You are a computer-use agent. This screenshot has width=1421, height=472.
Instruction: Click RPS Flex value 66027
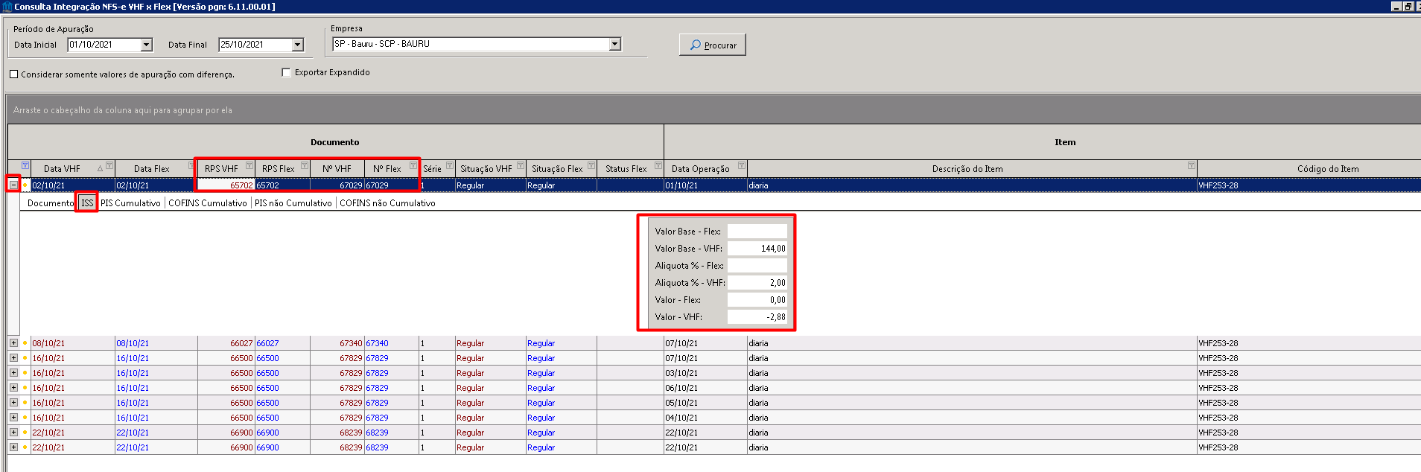[x=267, y=343]
